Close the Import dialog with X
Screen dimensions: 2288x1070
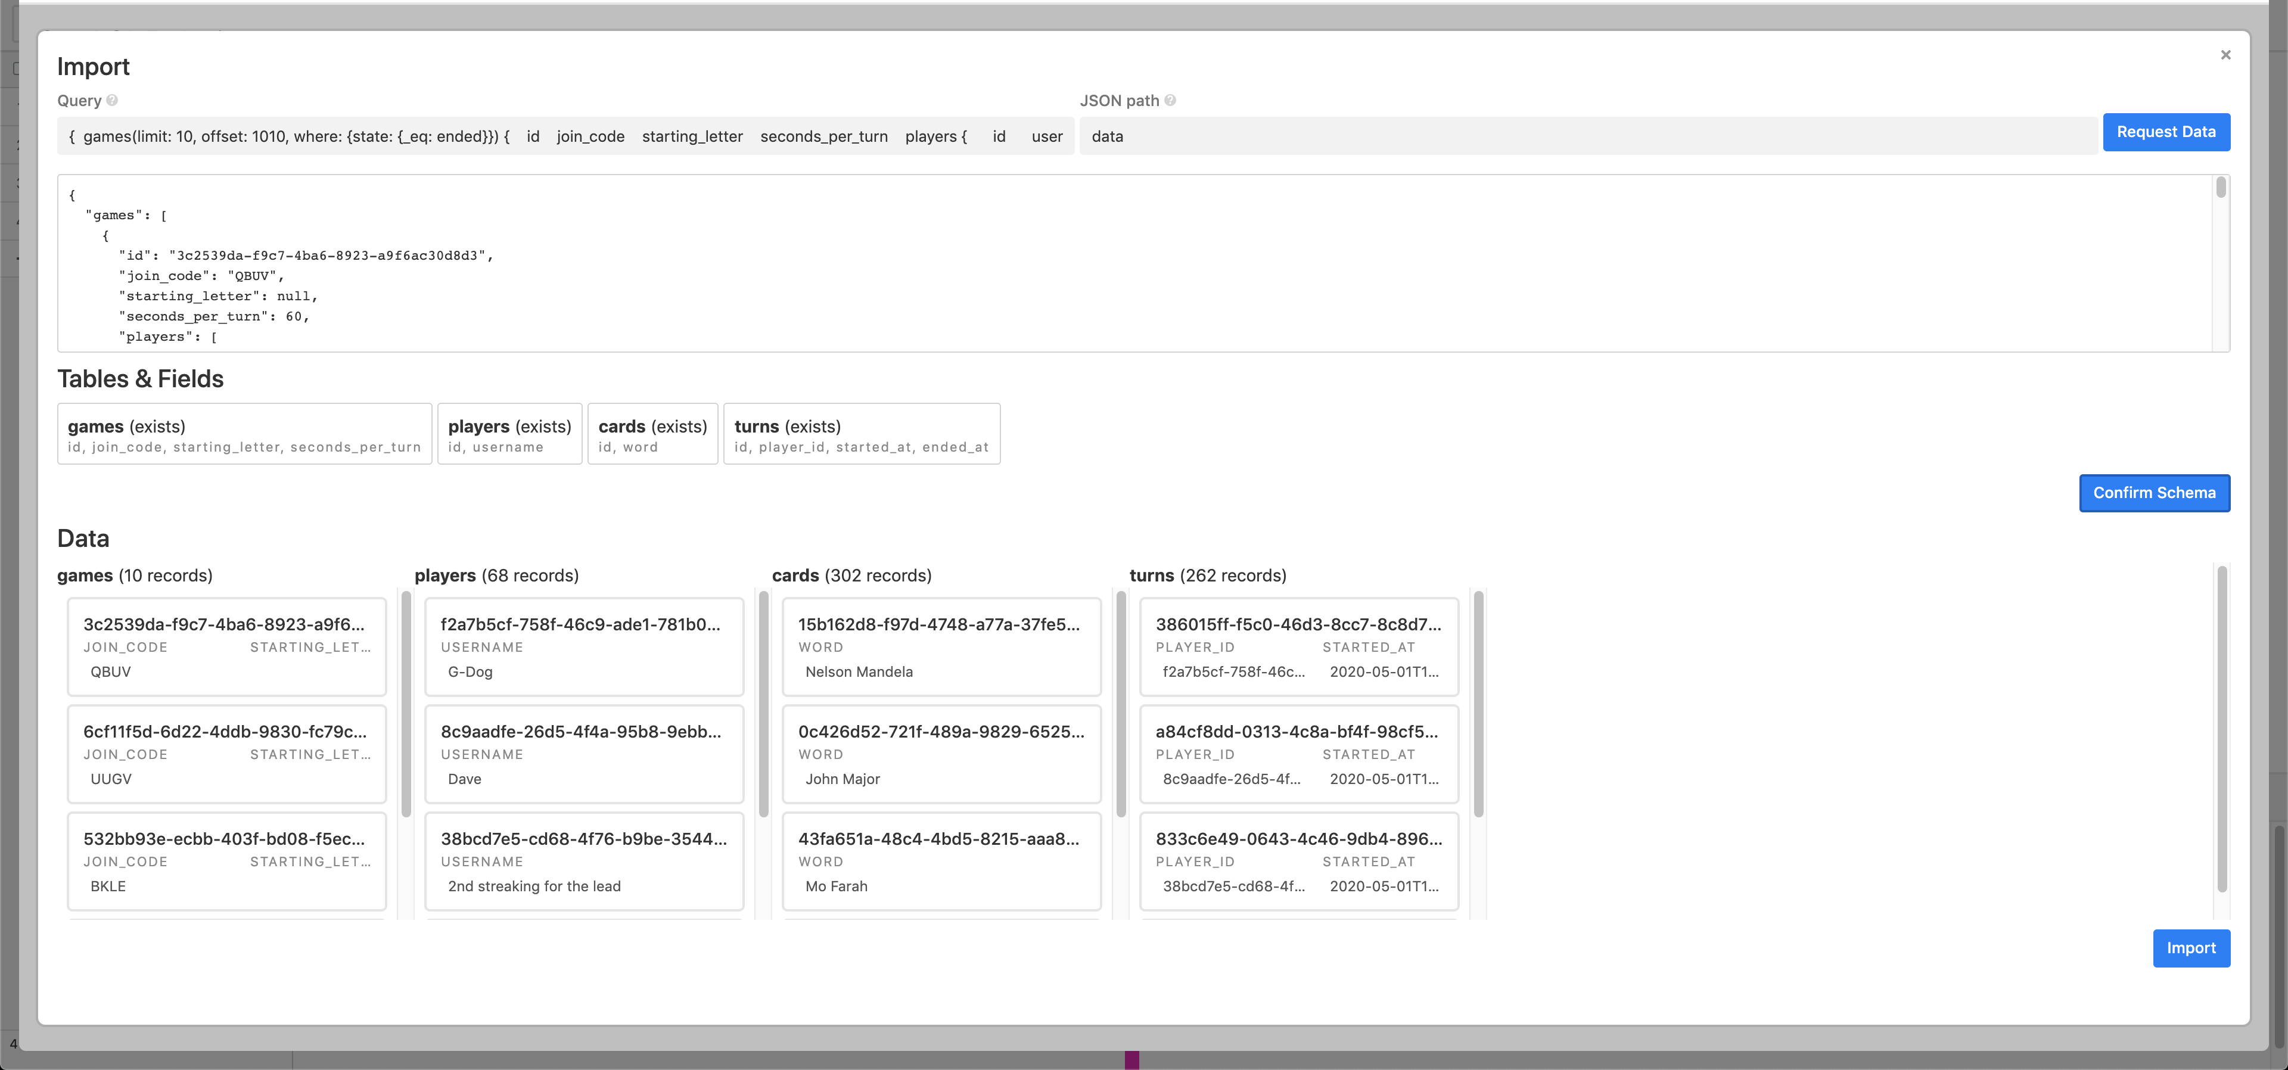coord(2225,55)
